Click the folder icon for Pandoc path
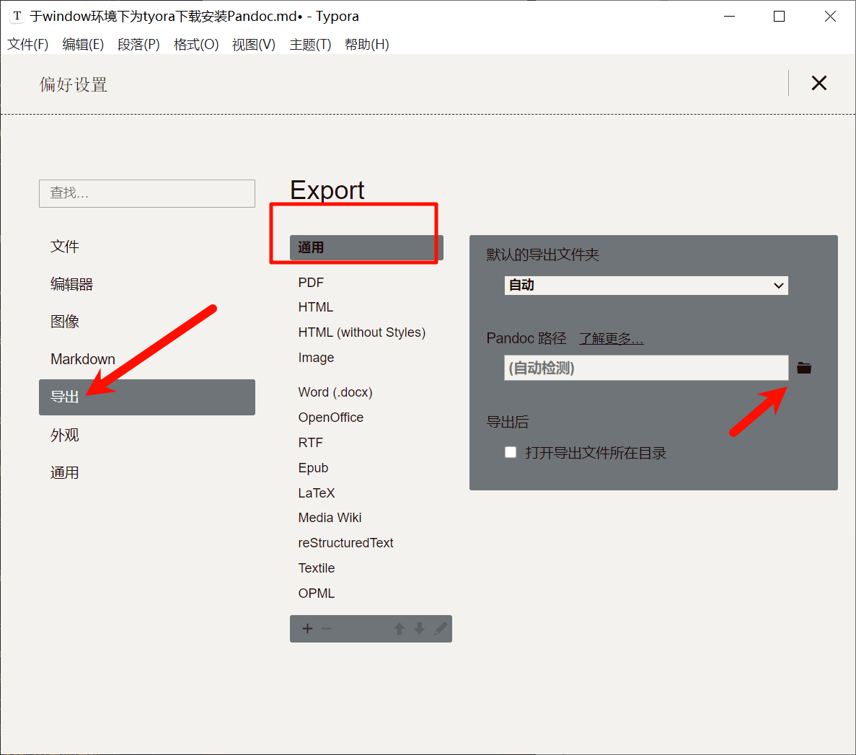This screenshot has width=856, height=755. [x=803, y=368]
